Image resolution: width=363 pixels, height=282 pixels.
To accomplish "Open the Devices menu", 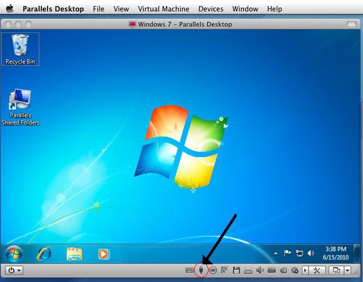I will pos(210,9).
